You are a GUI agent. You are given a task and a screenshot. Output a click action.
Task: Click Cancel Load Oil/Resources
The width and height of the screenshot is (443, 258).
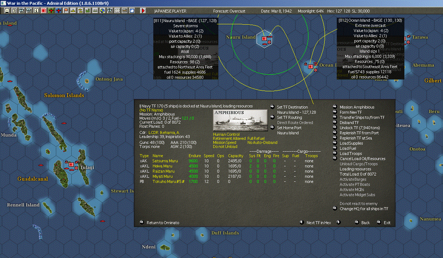(362, 159)
